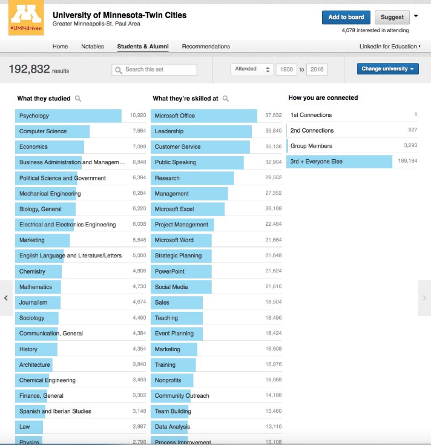Choose Microsoft Excel skill
Image resolution: width=431 pixels, height=445 pixels.
click(216, 209)
